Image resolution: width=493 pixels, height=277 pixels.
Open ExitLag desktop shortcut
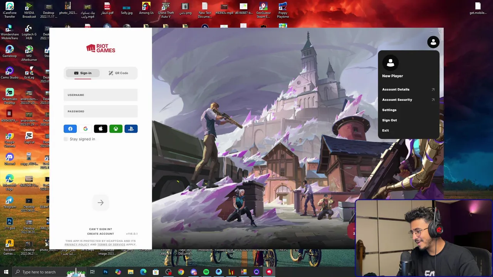[x=29, y=73]
